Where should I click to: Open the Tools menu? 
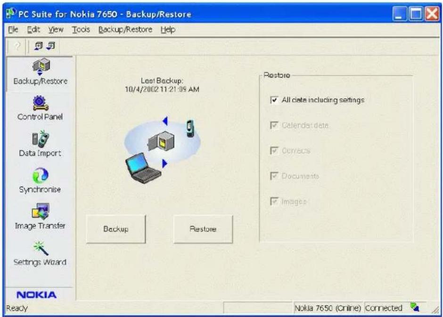(81, 29)
